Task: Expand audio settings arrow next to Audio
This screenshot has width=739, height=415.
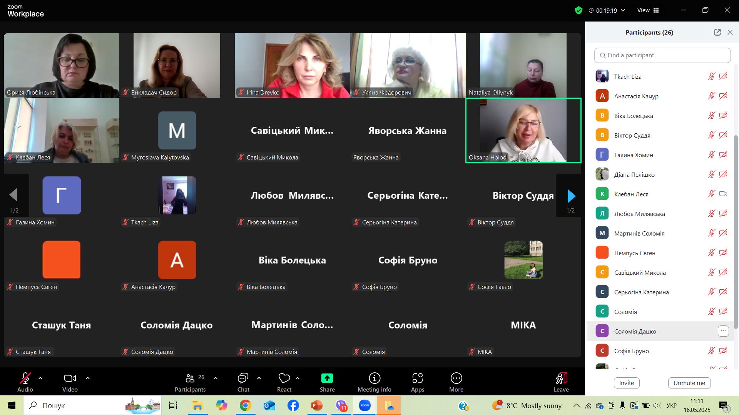Action: tap(40, 378)
